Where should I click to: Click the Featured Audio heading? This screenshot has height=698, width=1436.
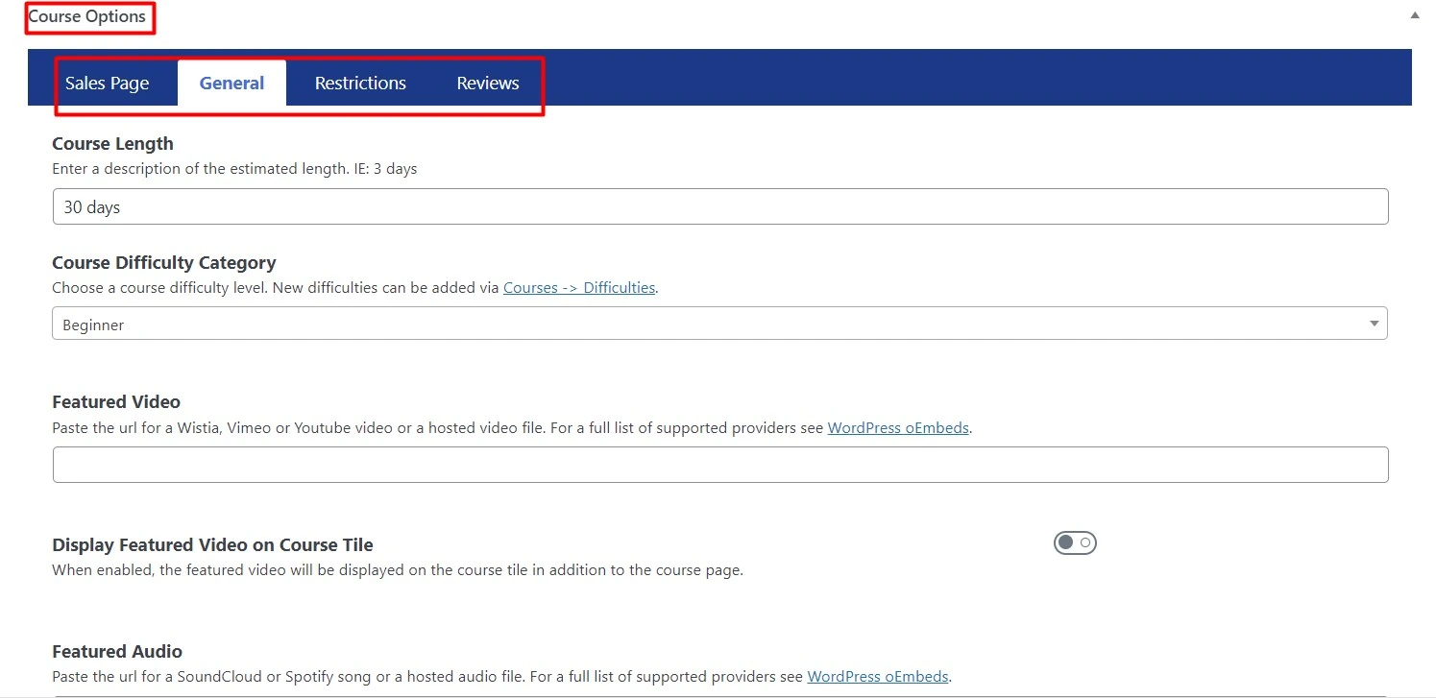[117, 651]
